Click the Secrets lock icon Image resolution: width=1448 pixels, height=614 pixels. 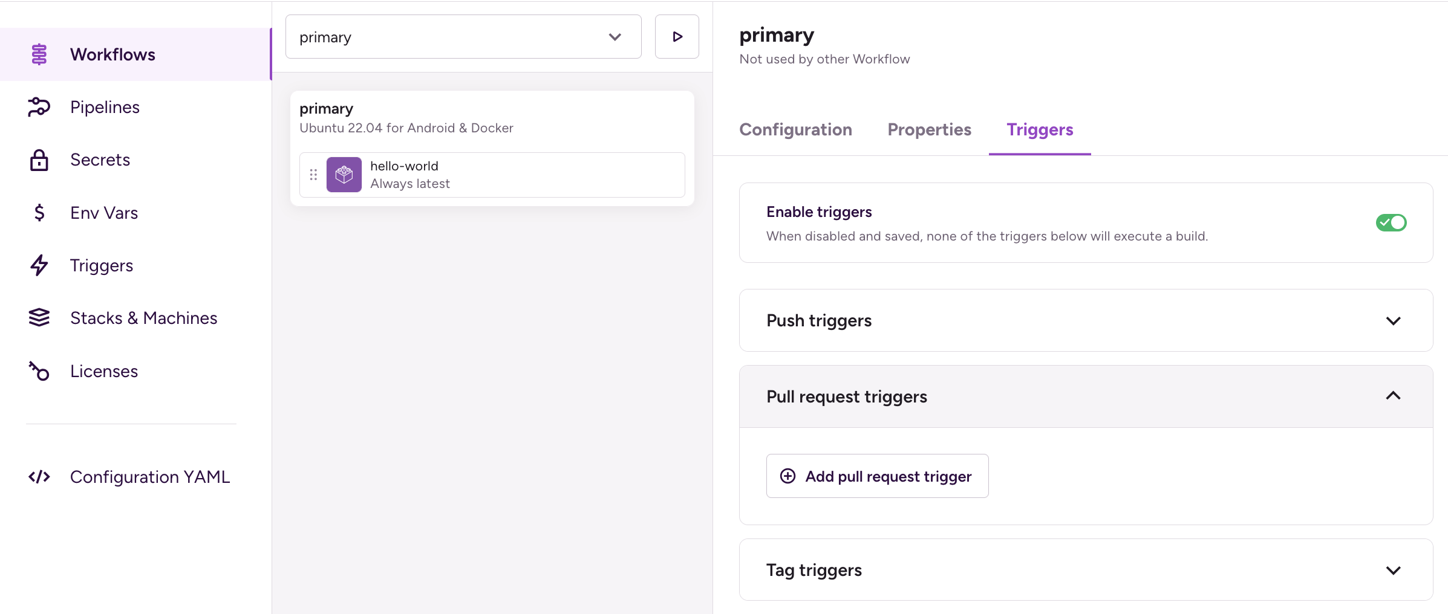point(39,160)
